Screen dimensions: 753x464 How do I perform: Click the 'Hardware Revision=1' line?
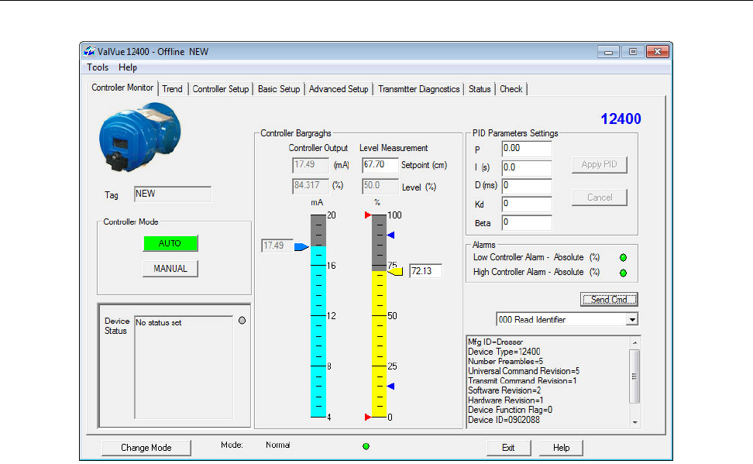[506, 400]
